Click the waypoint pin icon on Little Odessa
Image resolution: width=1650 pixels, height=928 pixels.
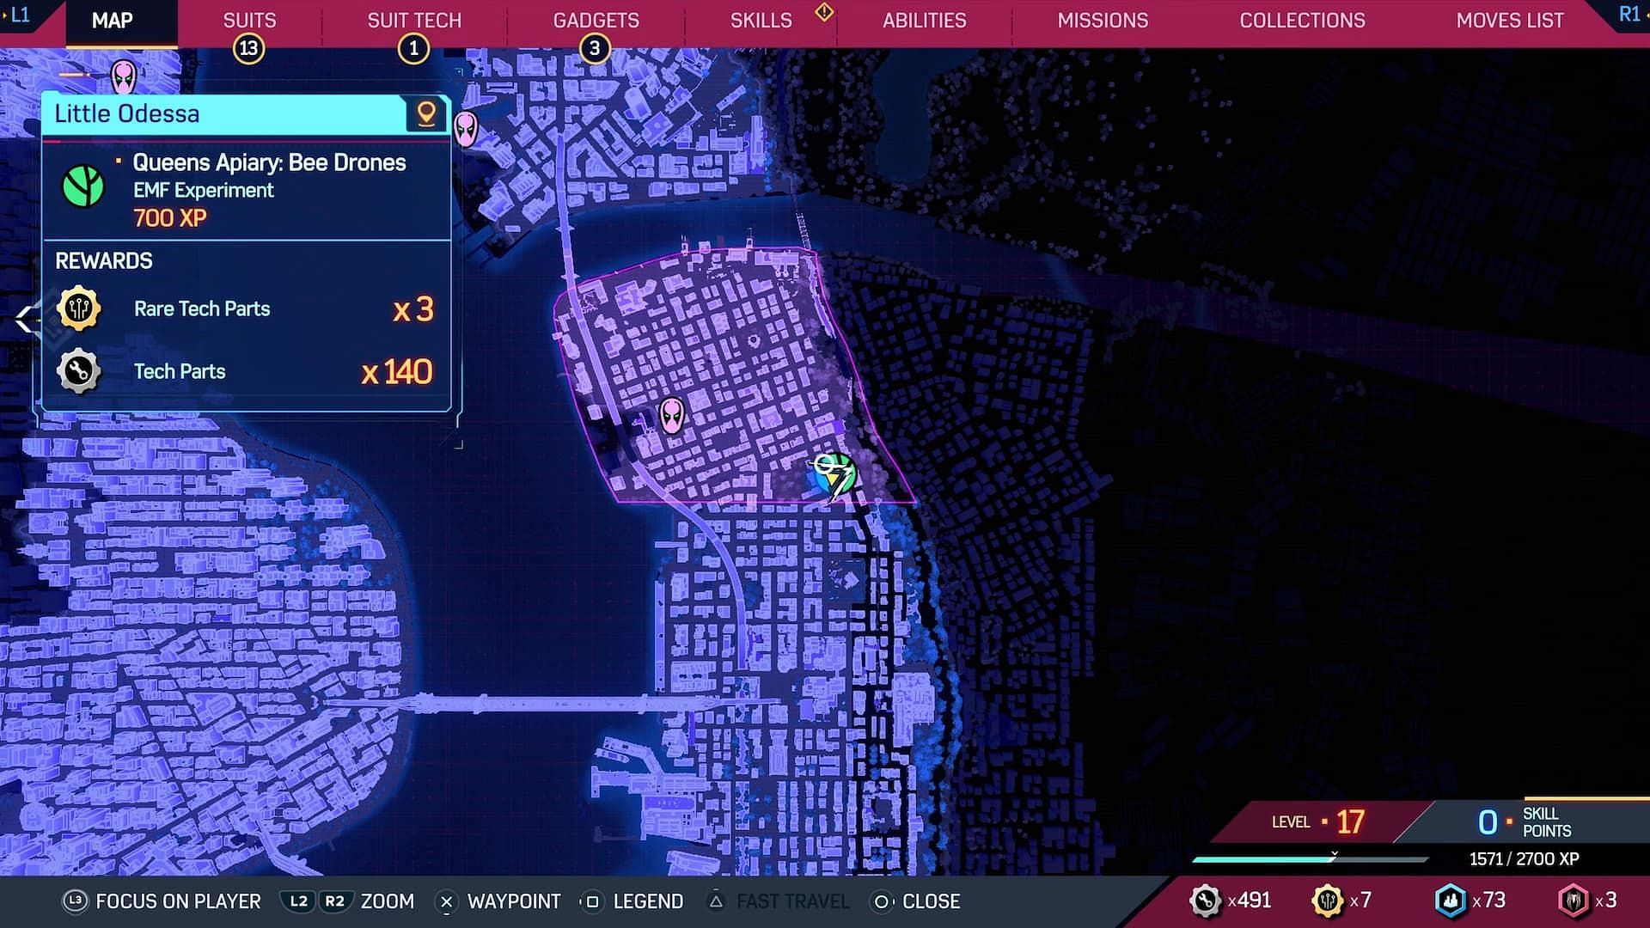click(428, 113)
